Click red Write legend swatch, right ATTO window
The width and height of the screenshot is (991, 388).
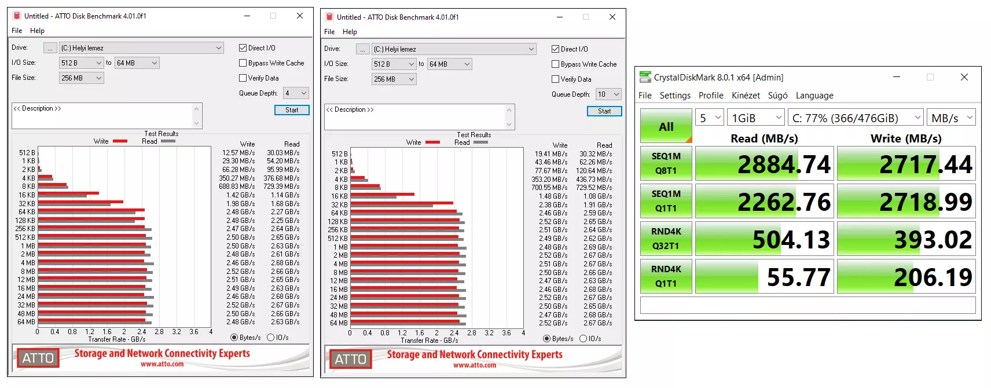click(x=432, y=142)
